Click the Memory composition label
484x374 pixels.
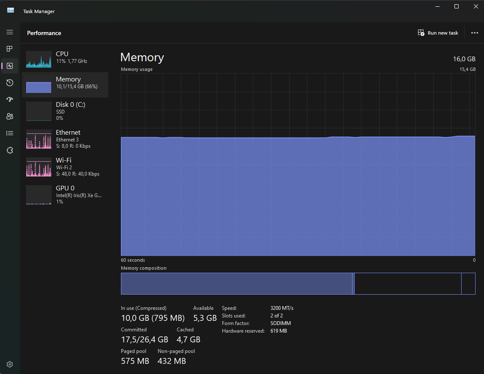point(144,268)
